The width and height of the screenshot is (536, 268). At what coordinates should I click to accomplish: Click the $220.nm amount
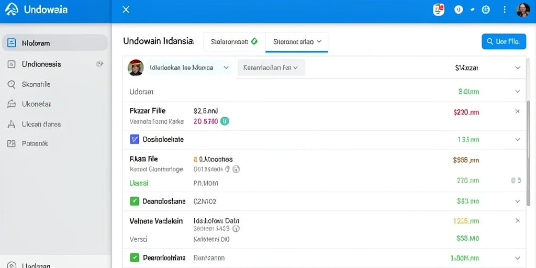pos(466,112)
